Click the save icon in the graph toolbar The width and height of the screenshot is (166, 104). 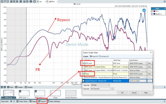pos(2,1)
